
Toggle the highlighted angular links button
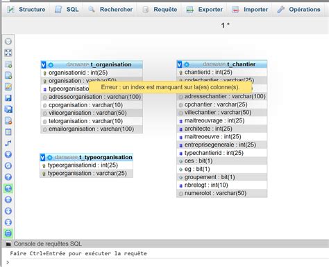tap(8, 188)
